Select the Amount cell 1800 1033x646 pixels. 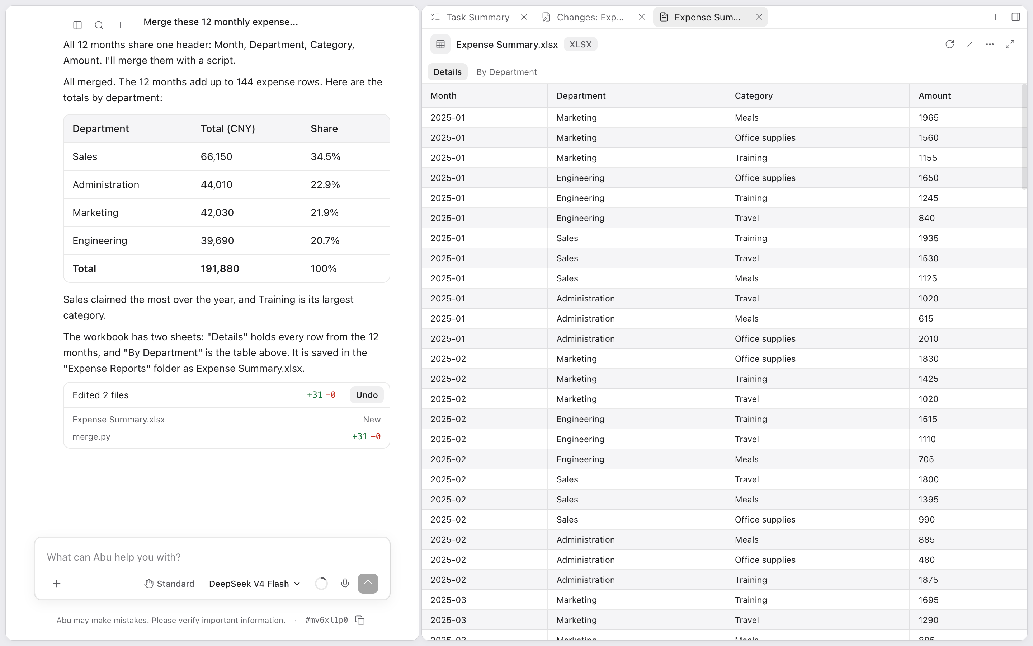(x=968, y=479)
